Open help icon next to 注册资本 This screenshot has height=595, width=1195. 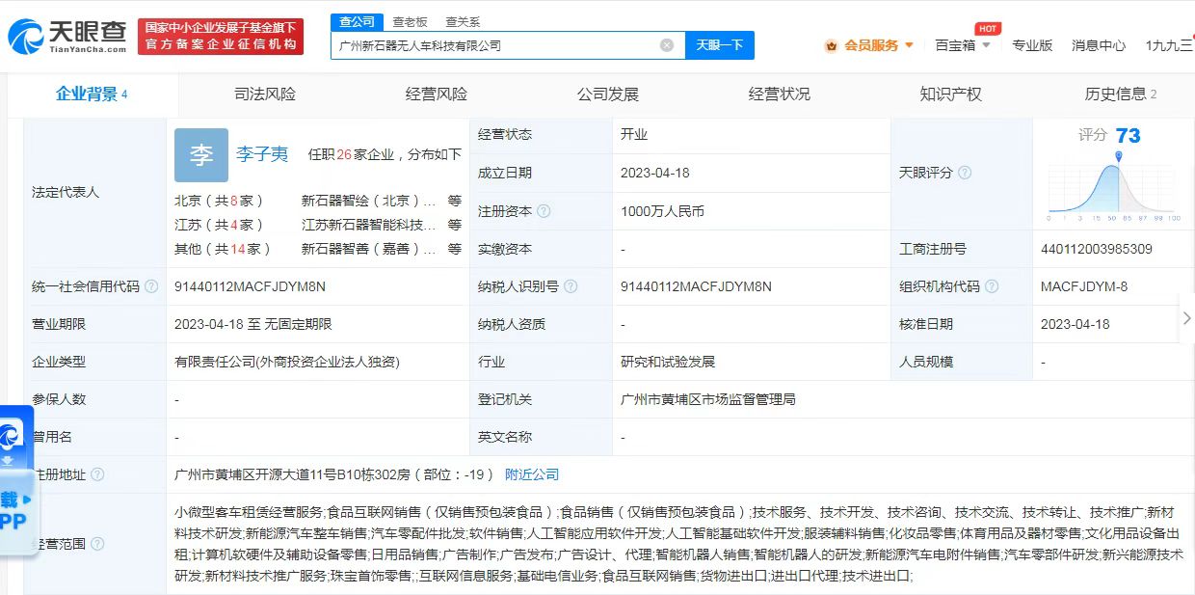coord(544,211)
